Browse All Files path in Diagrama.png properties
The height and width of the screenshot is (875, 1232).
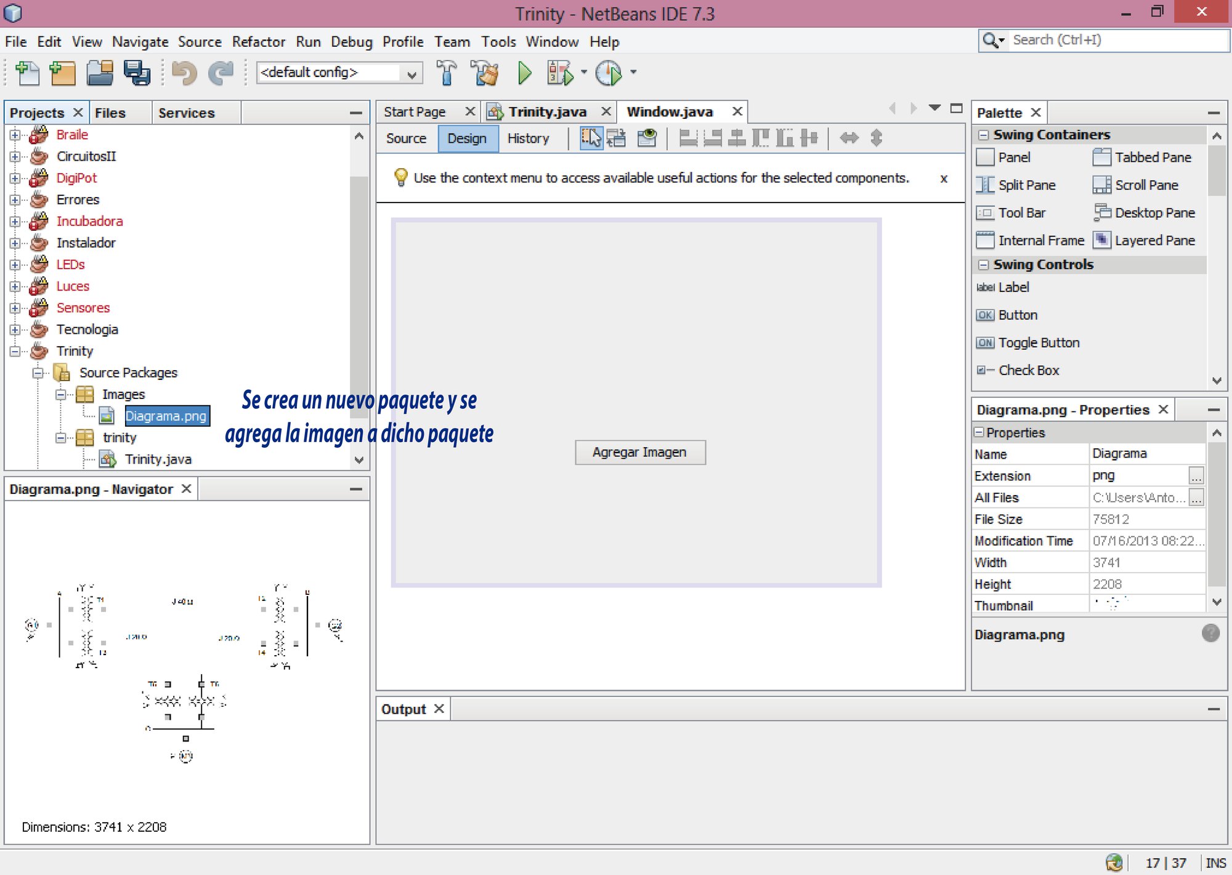pyautogui.click(x=1196, y=497)
